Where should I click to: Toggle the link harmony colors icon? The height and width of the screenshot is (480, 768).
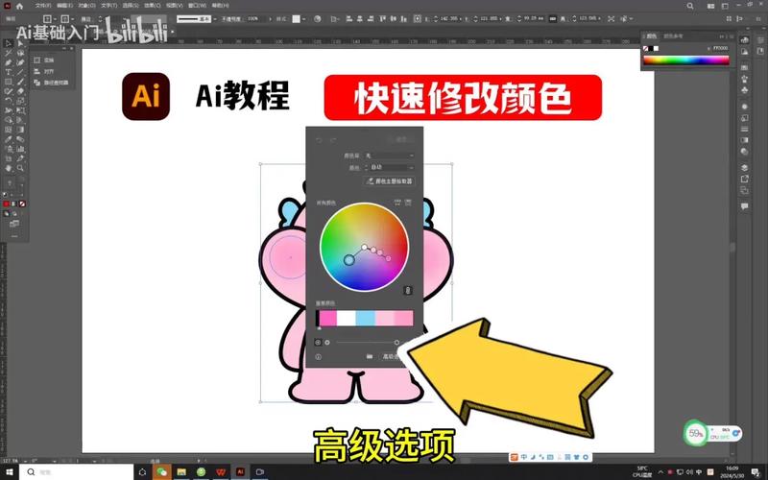408,290
